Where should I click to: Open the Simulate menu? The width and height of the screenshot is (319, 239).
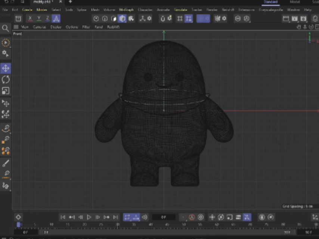(x=181, y=10)
